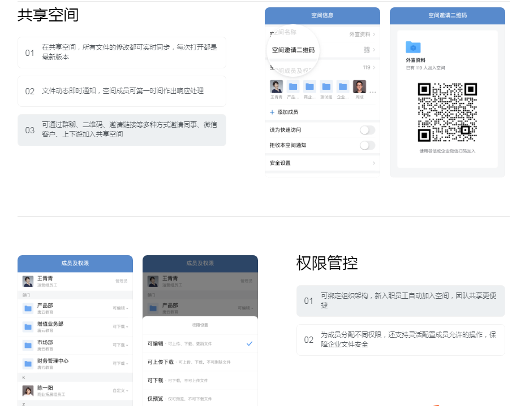
Task: Select permission card 02 on assigning permissions
Action: pos(401,339)
